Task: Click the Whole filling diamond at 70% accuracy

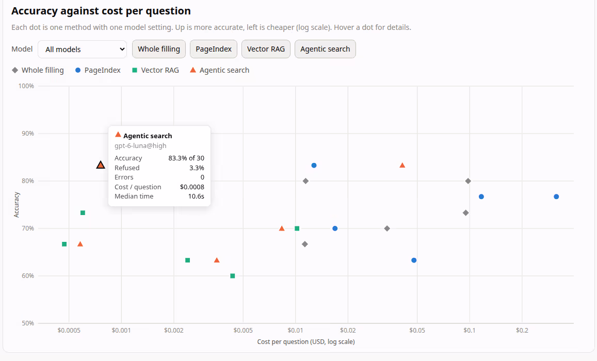Action: [387, 228]
